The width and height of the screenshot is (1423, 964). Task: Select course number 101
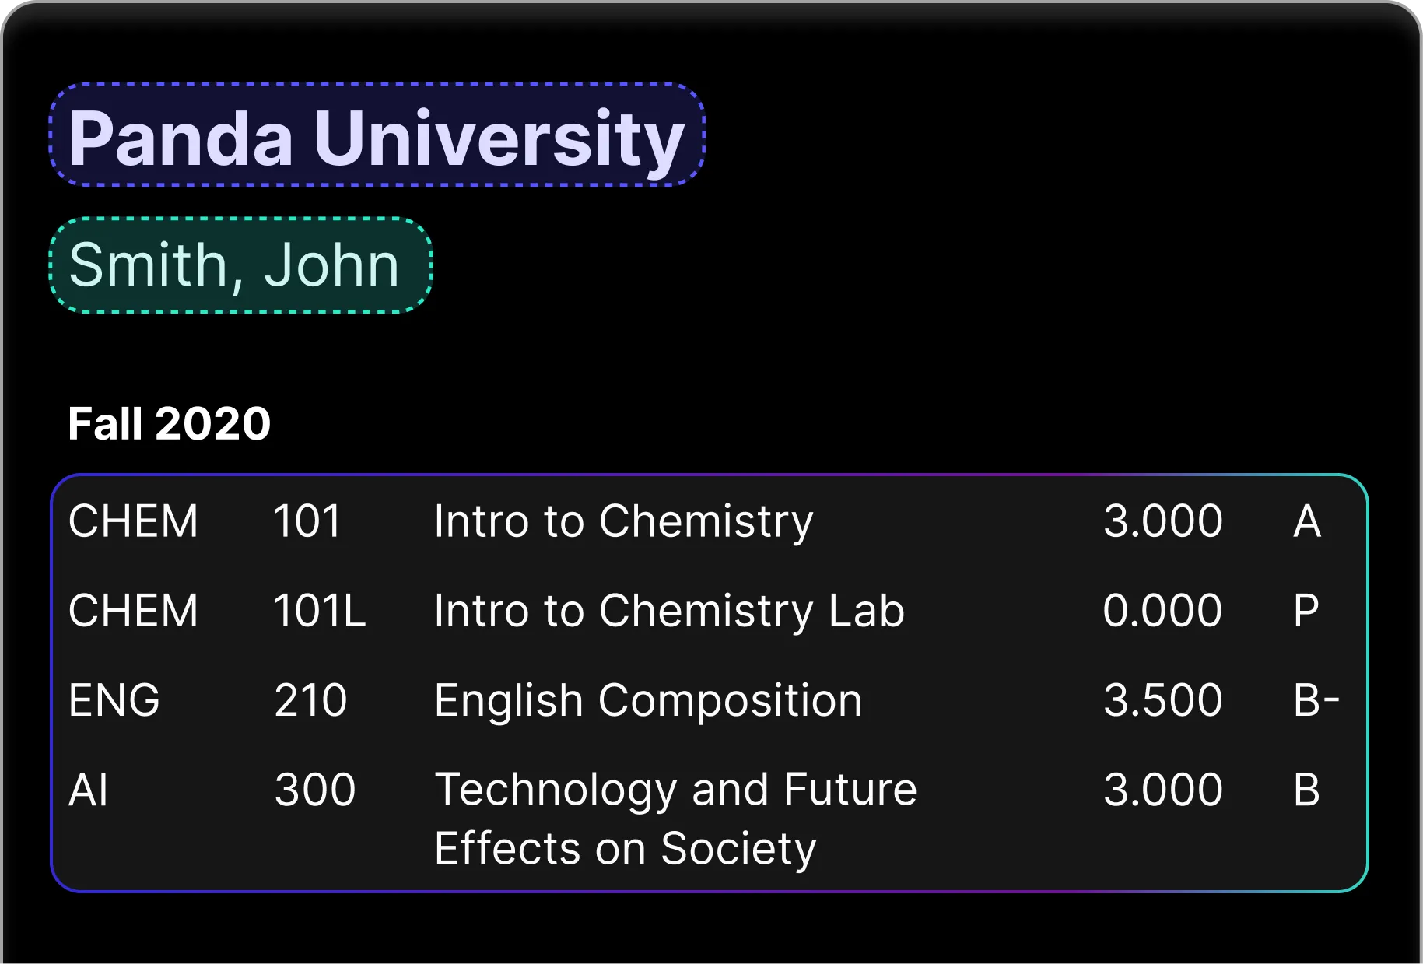coord(307,521)
